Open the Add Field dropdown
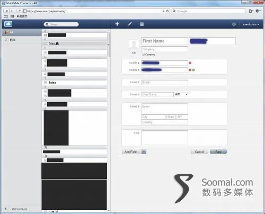The width and height of the screenshot is (265, 214). point(134,151)
